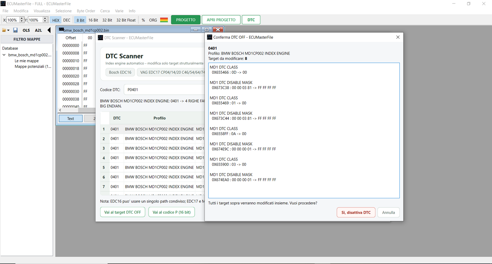Decrease Y zoom with down stepper arrow
The width and height of the screenshot is (492, 264).
(x=45, y=21)
